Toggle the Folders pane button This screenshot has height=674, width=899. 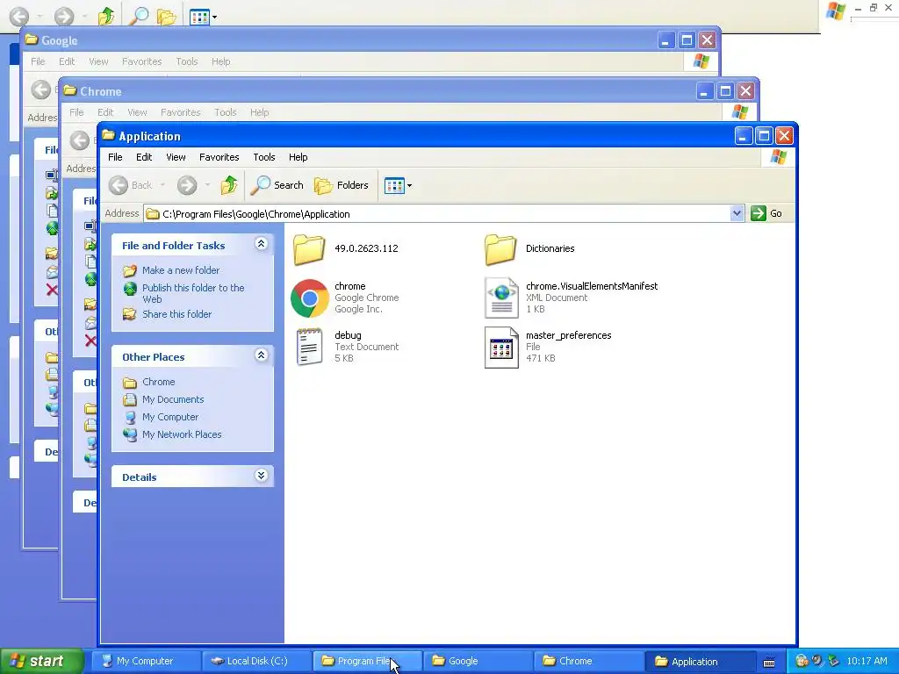342,185
